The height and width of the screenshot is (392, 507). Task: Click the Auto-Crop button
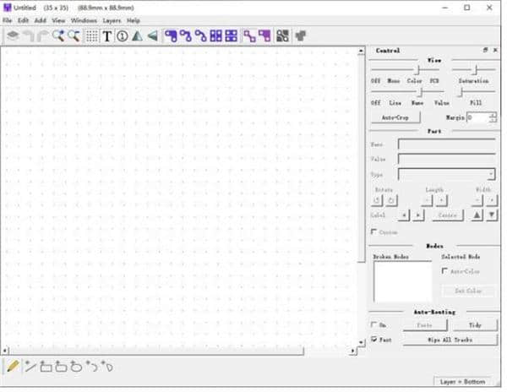[x=395, y=117]
